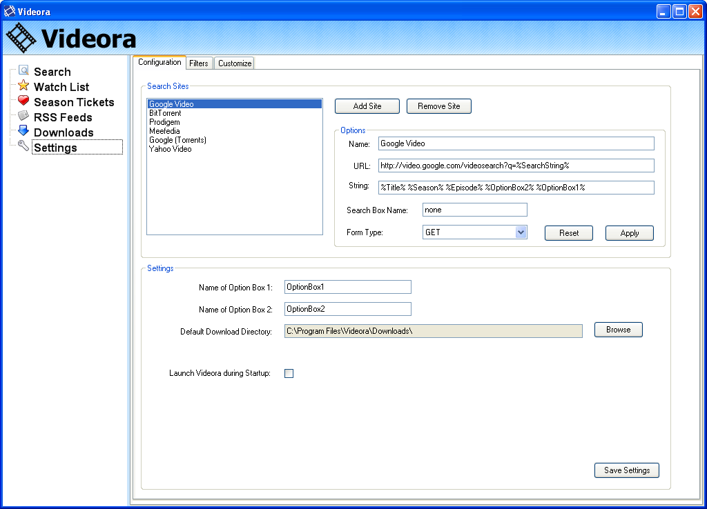Focus the Search Box Name field

click(x=475, y=210)
